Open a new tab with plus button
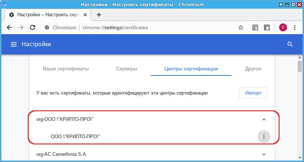Viewport: 304px width, 162px height. click(99, 15)
